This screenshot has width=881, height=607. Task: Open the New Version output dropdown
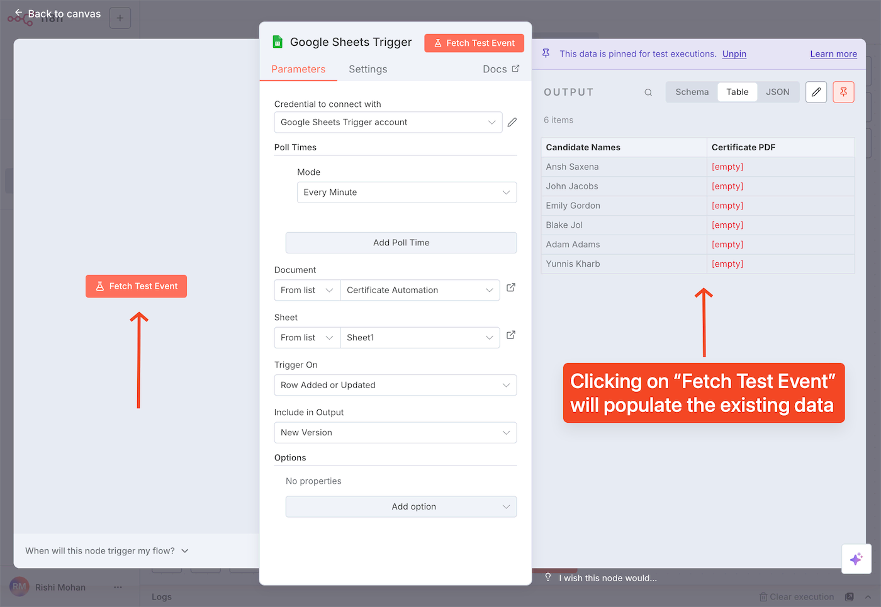[x=396, y=433]
